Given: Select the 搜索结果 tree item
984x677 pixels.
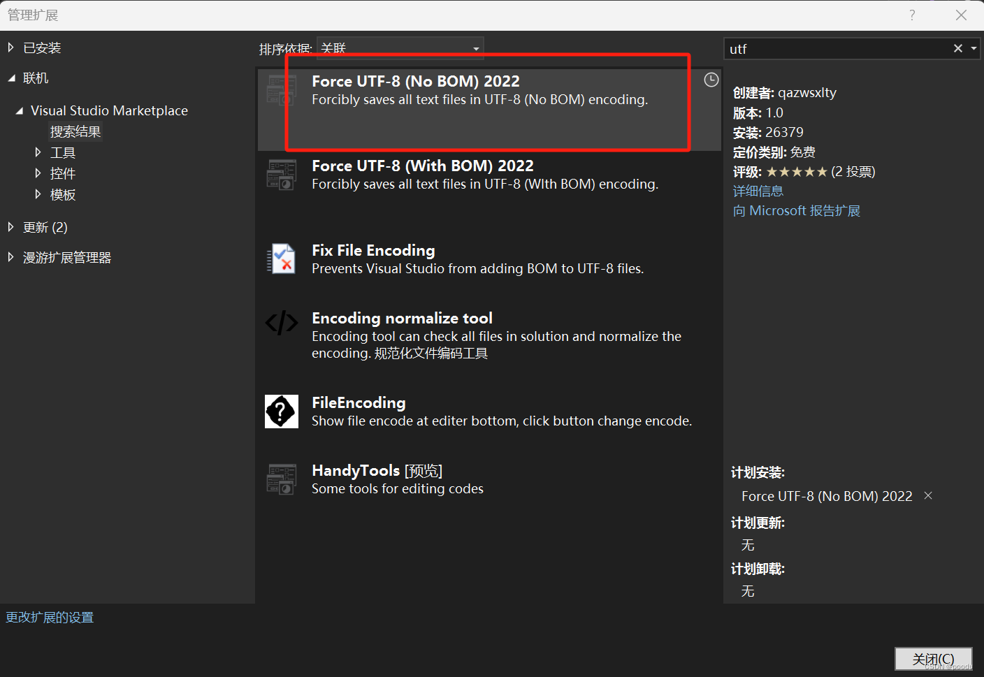Looking at the screenshot, I should (75, 131).
